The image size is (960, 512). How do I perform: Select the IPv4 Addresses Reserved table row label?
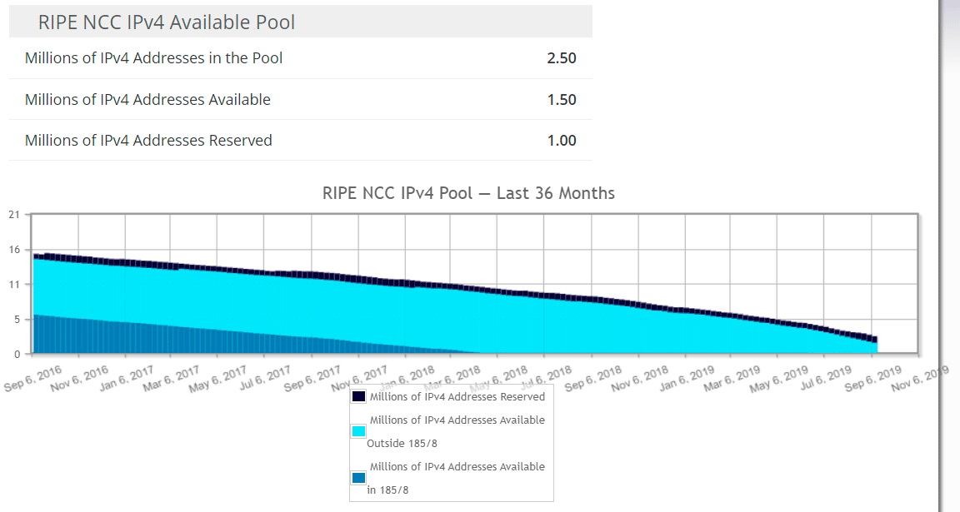(x=148, y=141)
